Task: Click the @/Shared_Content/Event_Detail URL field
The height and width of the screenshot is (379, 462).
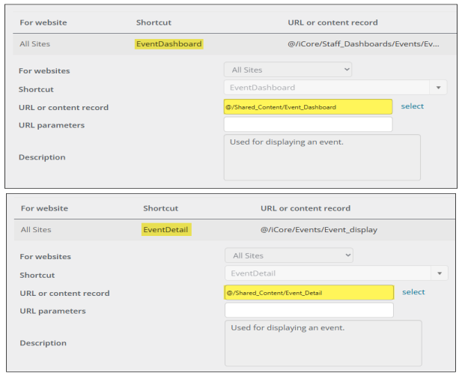Action: click(308, 293)
